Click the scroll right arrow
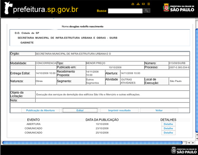Image resolution: width=198 pixels, height=155 pixels. click(193, 143)
